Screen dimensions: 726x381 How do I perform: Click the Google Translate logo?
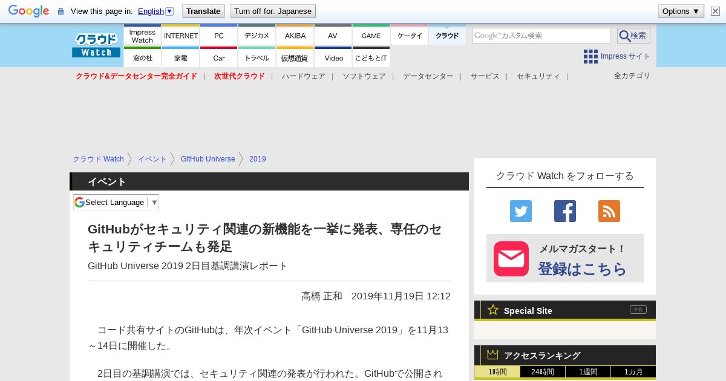coord(28,11)
